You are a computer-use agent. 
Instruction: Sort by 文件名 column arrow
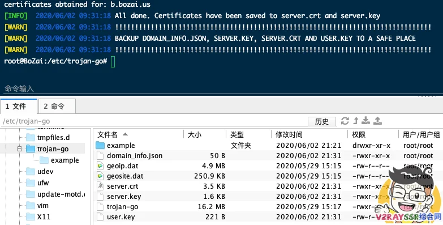coord(125,134)
